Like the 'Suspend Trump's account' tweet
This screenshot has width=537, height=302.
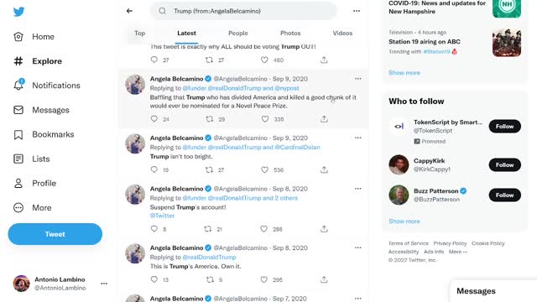pyautogui.click(x=263, y=229)
